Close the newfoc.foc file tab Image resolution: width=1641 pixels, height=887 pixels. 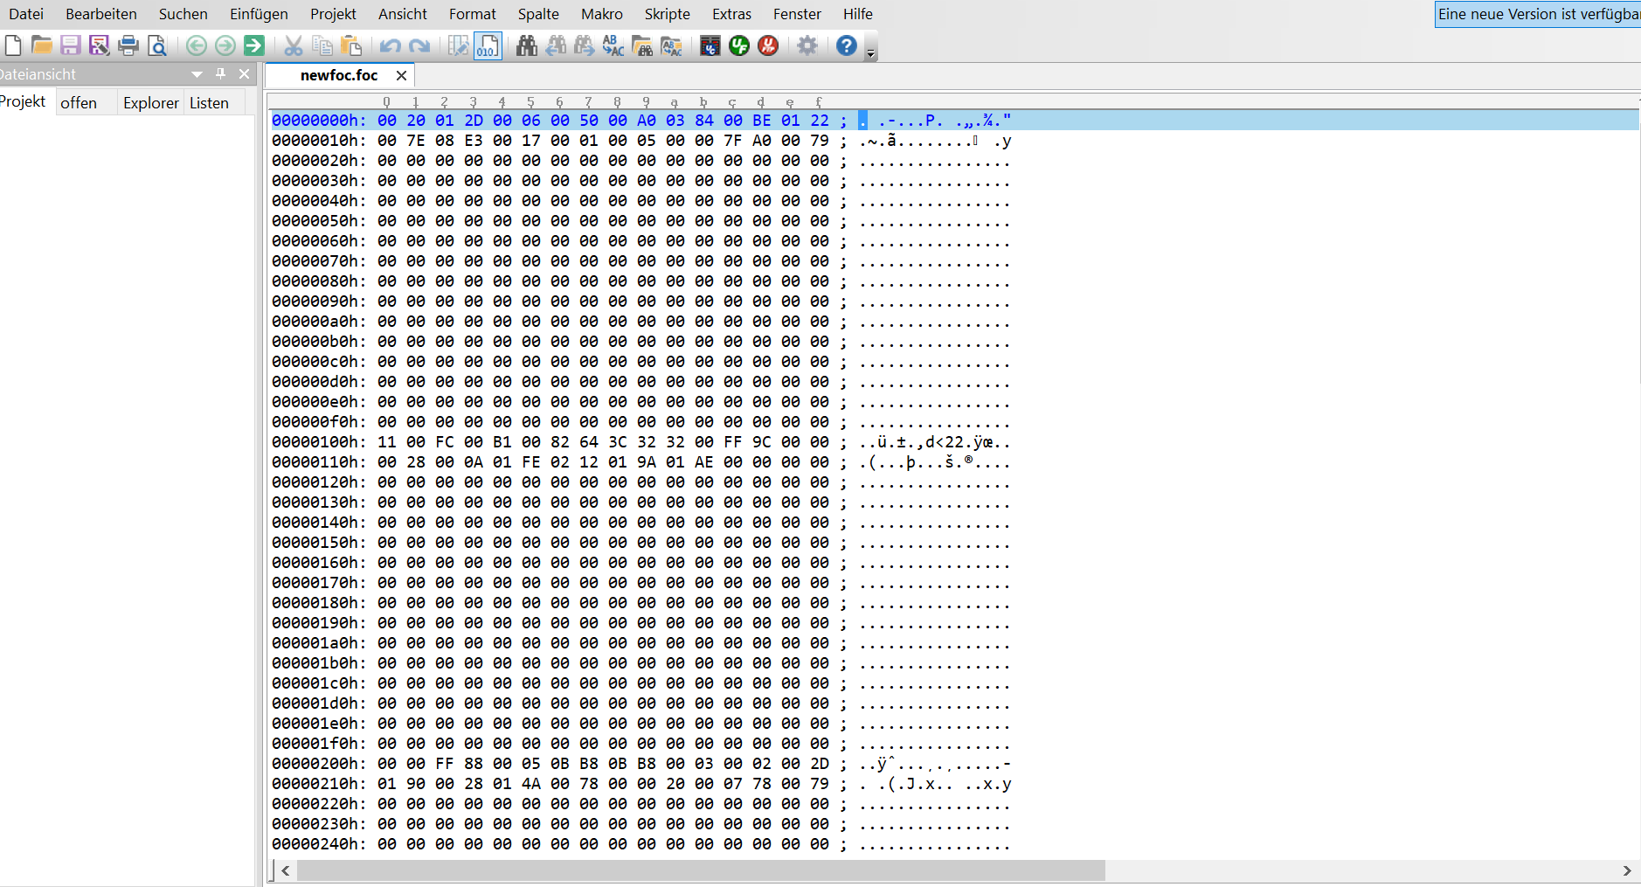(401, 76)
